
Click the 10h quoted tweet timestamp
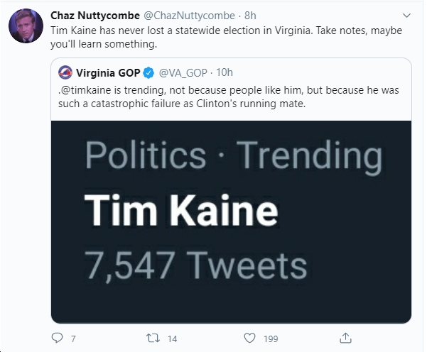tap(225, 72)
